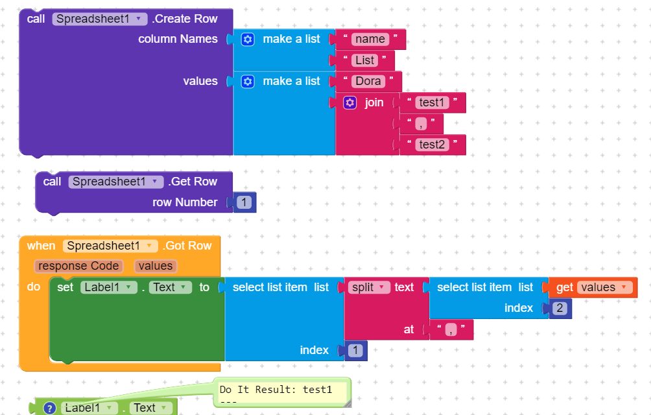This screenshot has width=651, height=415.
Task: Click the column Names list mutator gear
Action: point(248,40)
